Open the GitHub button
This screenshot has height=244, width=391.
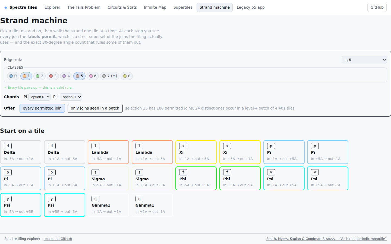(x=377, y=7)
